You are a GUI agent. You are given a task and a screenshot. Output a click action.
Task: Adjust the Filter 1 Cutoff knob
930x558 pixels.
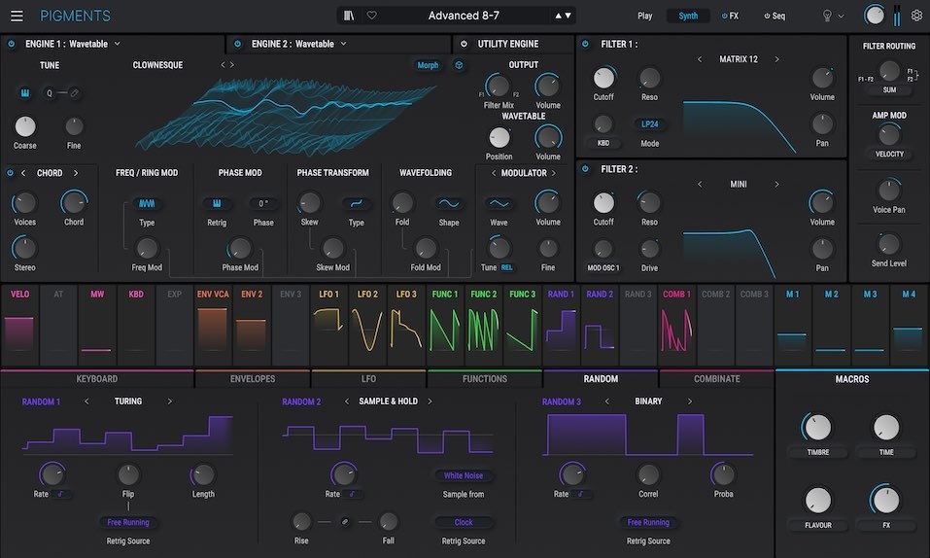point(603,78)
